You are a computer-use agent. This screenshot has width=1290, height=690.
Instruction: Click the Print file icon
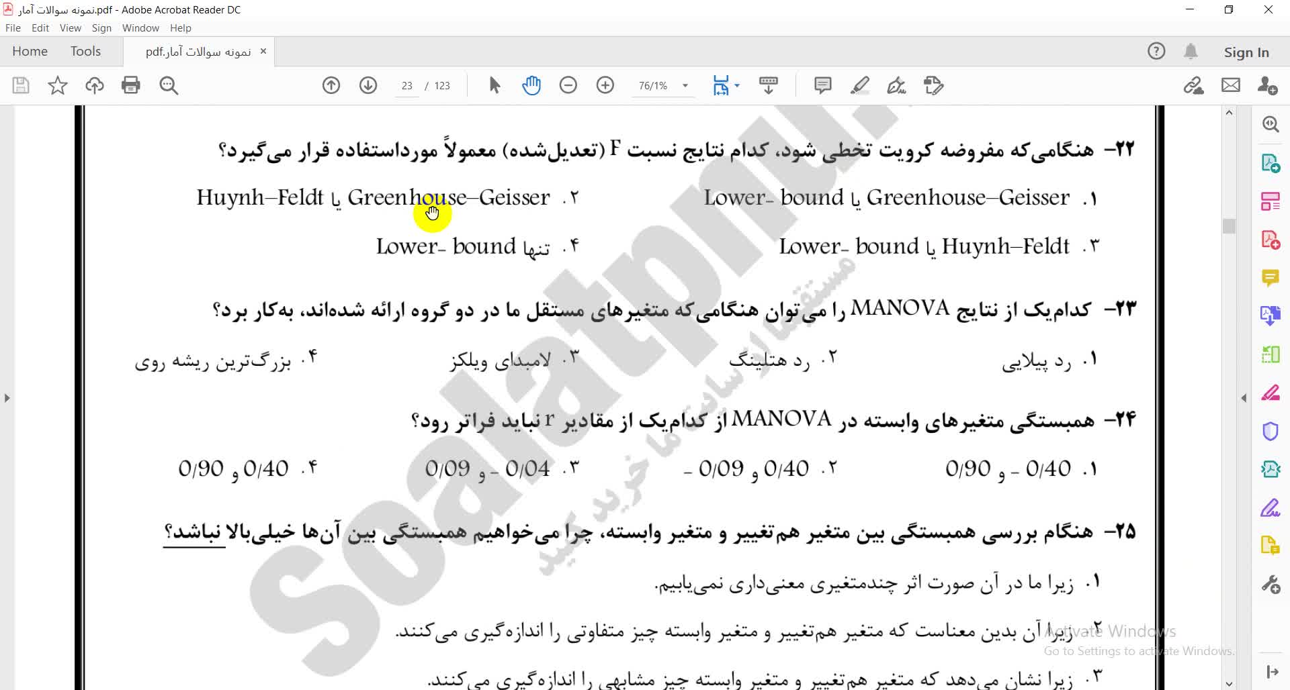131,85
